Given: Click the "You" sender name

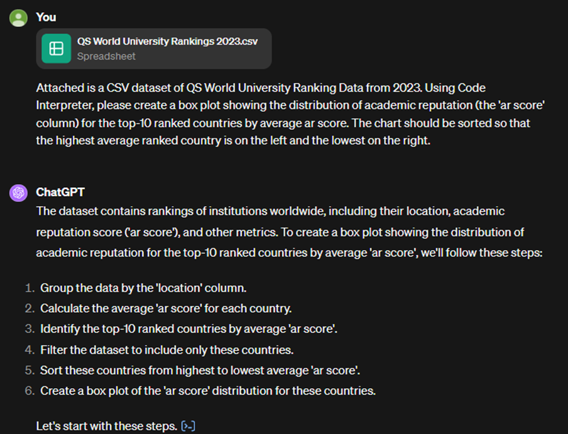Looking at the screenshot, I should [46, 18].
